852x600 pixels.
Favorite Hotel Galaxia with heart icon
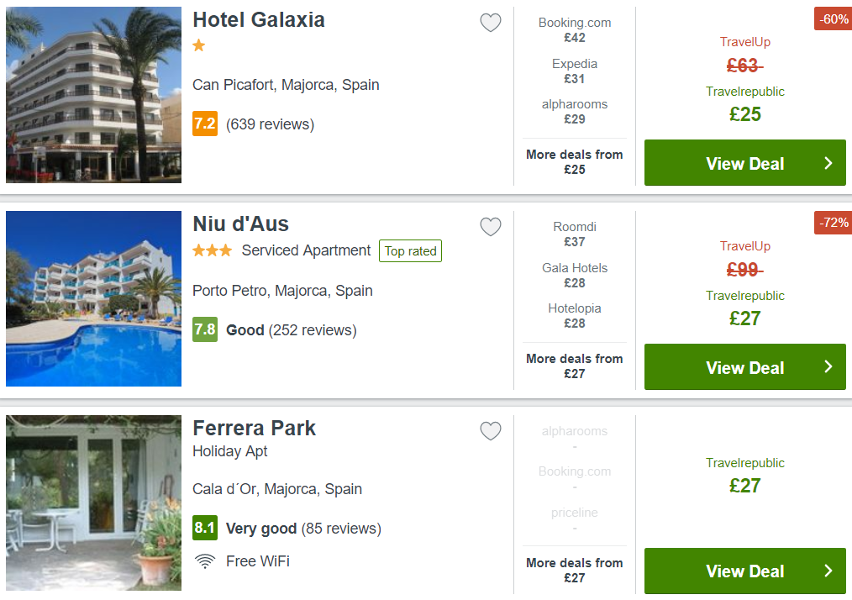(x=490, y=23)
